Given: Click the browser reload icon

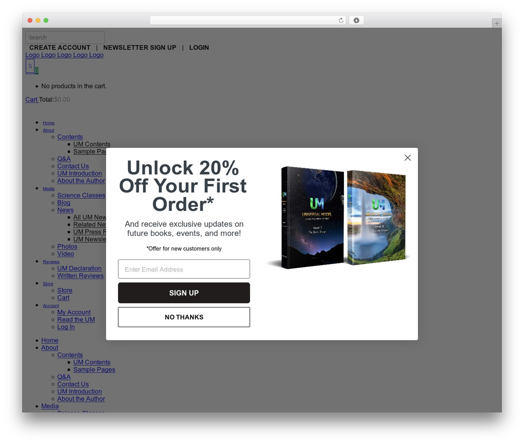Looking at the screenshot, I should tap(341, 20).
